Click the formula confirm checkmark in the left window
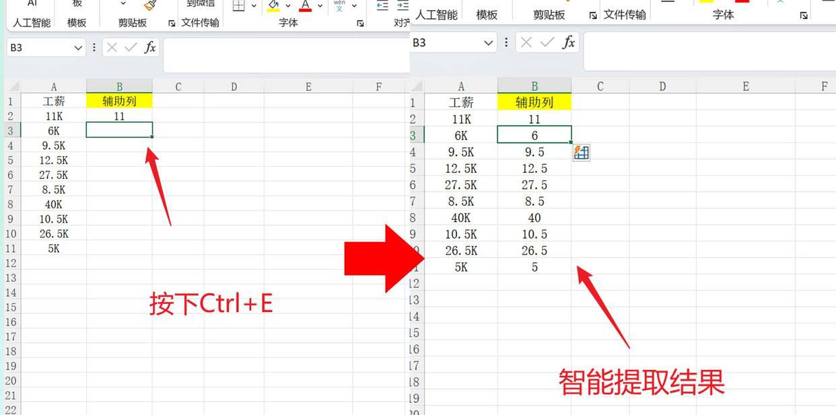The image size is (836, 415). tap(131, 47)
